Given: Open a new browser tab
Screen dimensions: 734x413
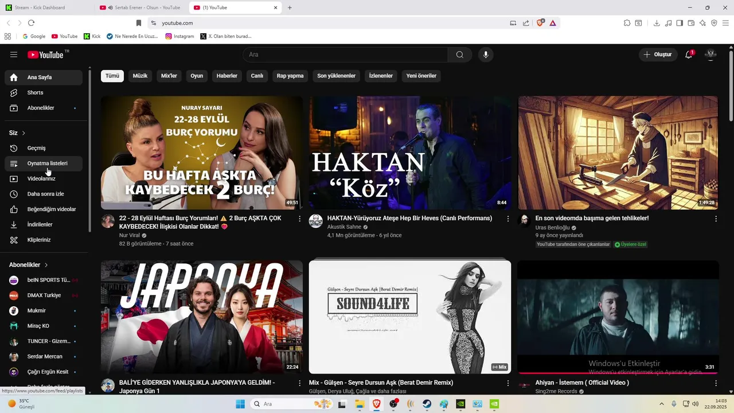Looking at the screenshot, I should pyautogui.click(x=290, y=7).
